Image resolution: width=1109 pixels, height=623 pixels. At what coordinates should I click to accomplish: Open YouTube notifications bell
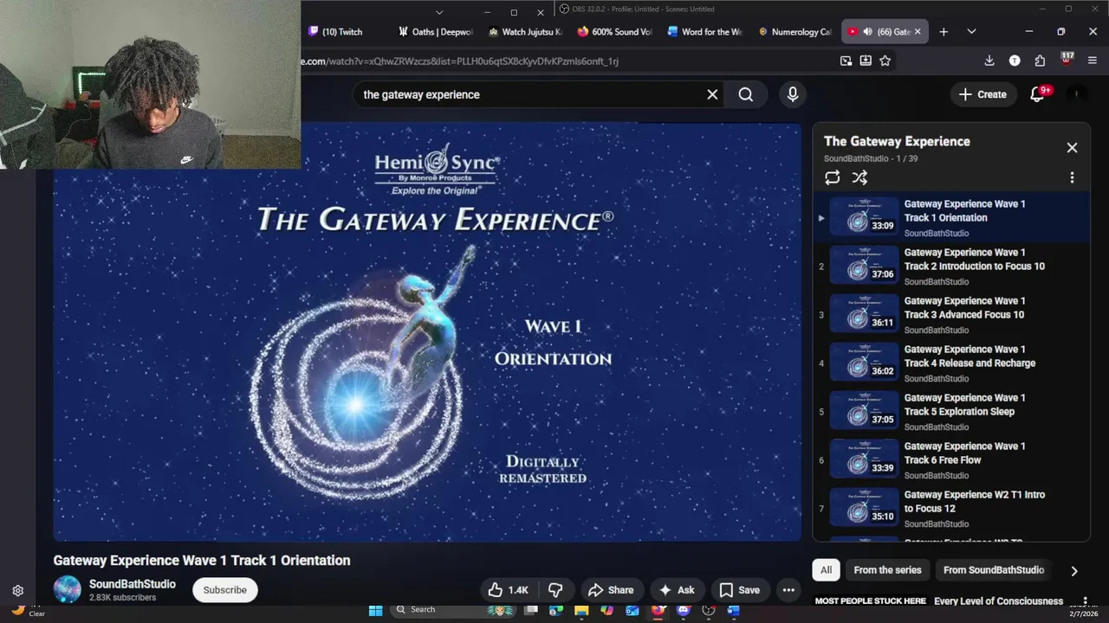coord(1038,94)
